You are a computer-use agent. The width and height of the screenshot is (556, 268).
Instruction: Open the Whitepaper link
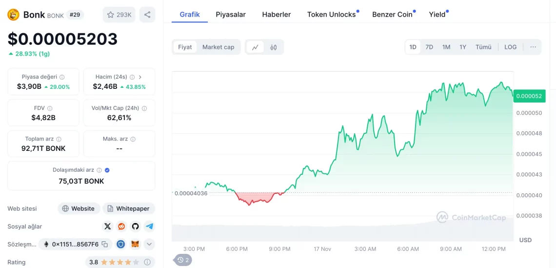128,208
